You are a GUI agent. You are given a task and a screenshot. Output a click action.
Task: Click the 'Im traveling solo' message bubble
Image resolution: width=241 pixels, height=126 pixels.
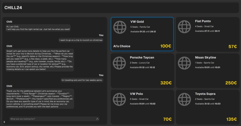coord(82,80)
